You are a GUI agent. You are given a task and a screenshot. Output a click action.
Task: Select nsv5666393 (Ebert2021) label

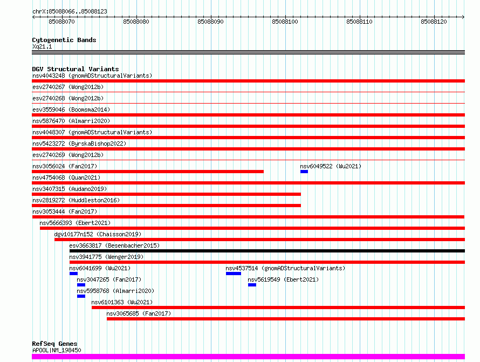coord(75,223)
